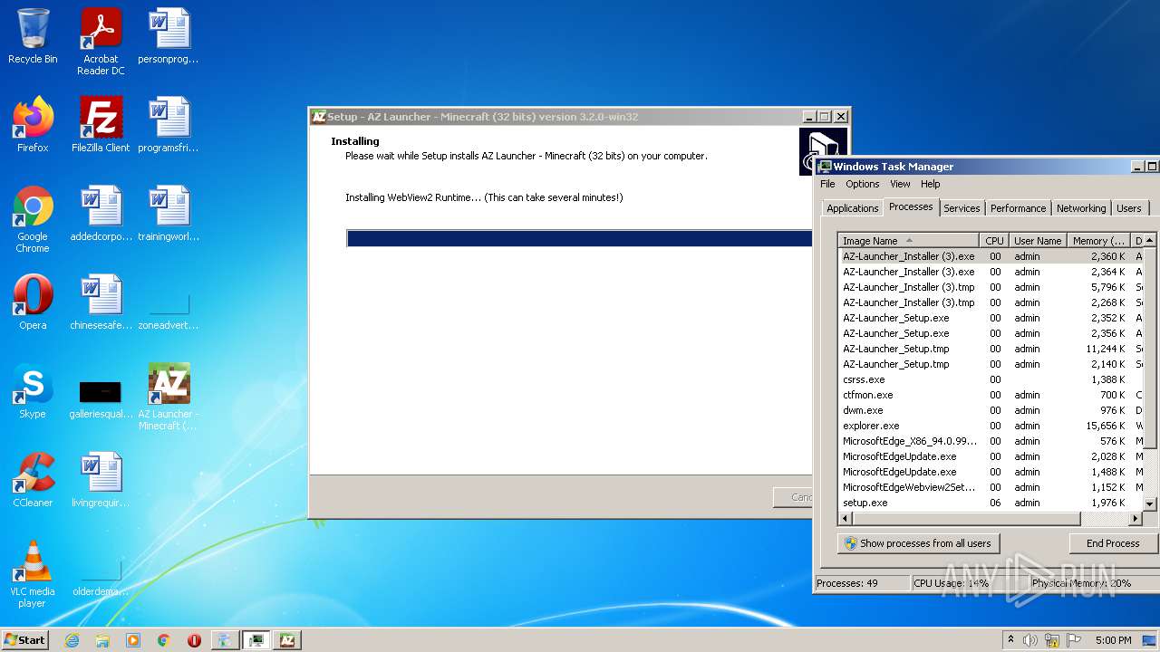Click the Action Center flag tray icon
The width and height of the screenshot is (1160, 652).
coord(1074,640)
